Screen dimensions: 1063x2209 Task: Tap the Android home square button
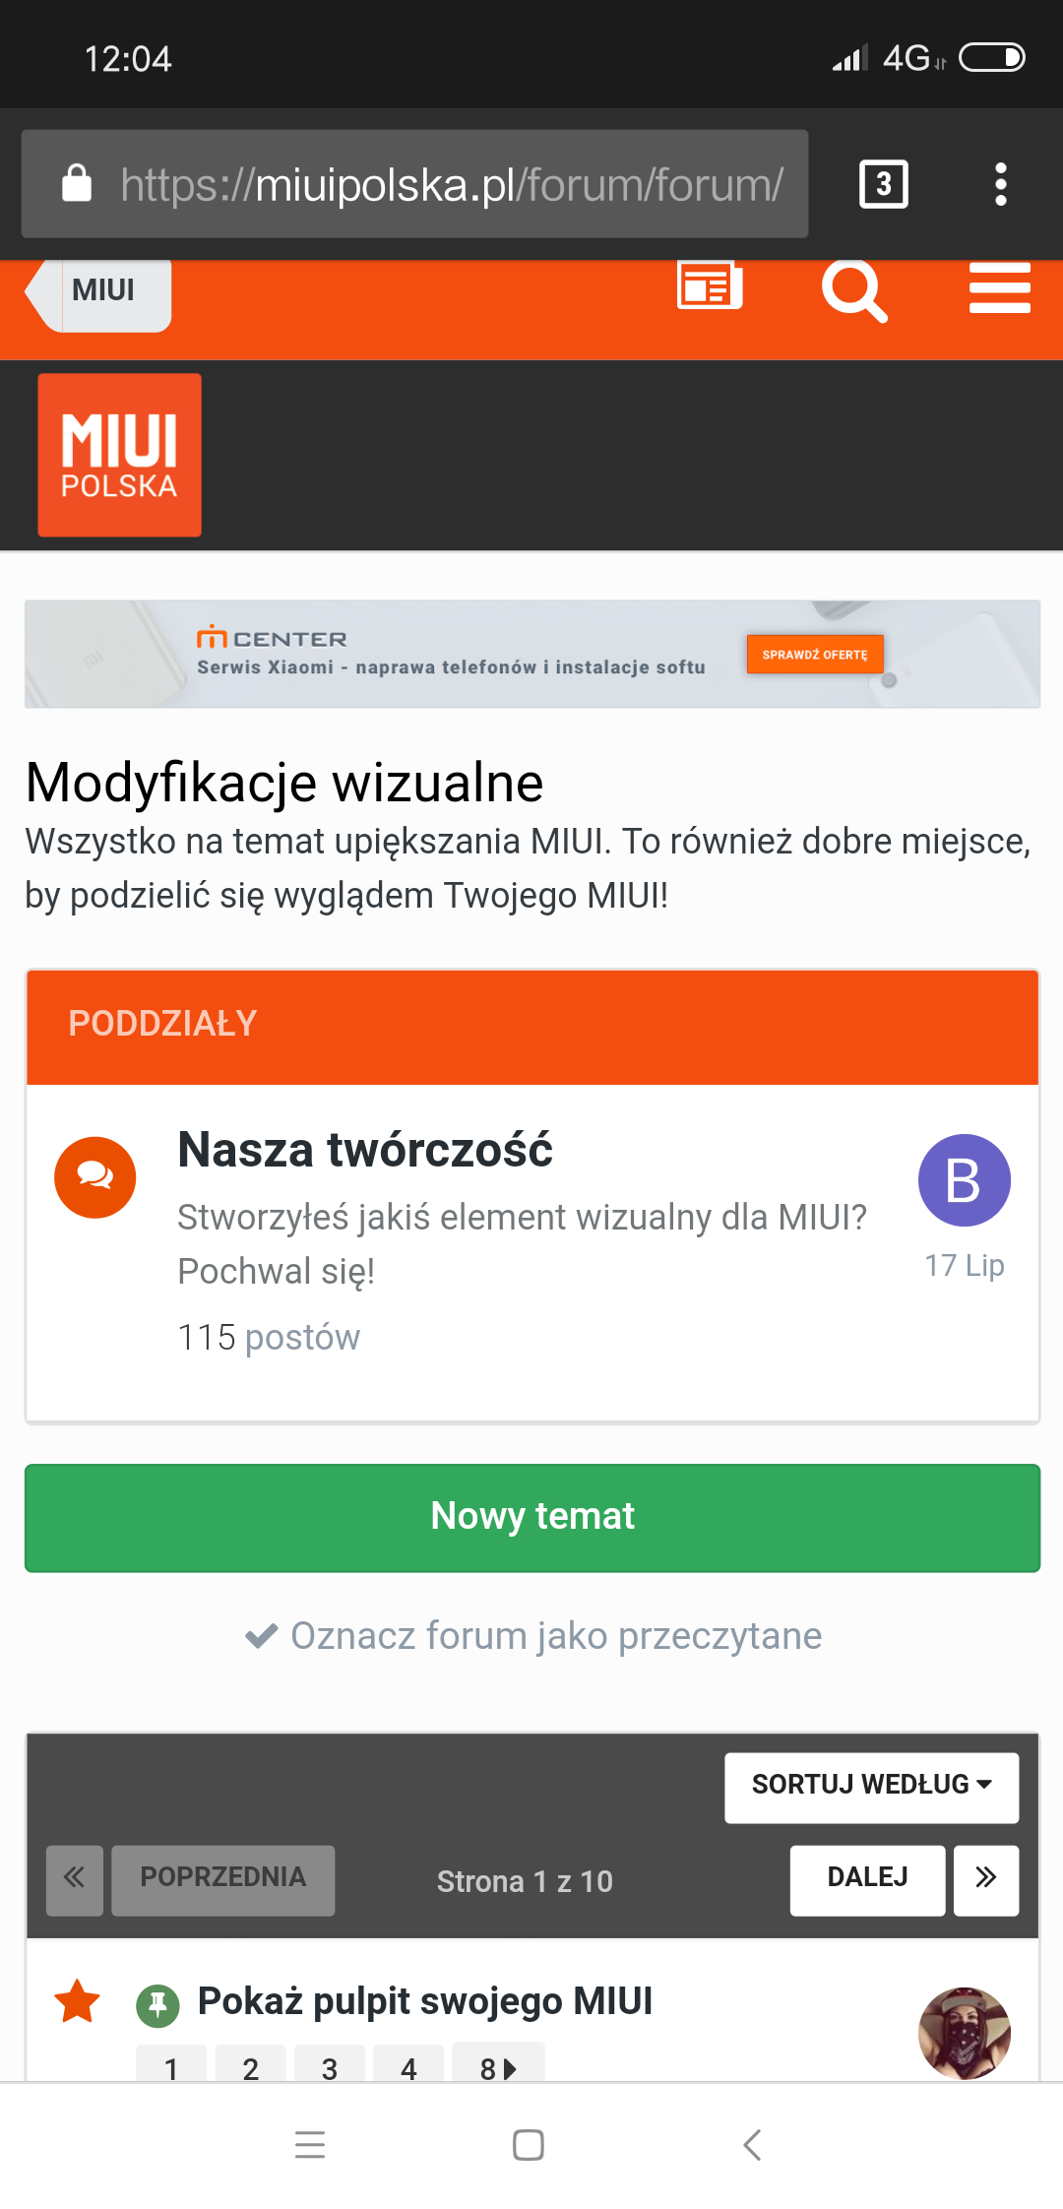pyautogui.click(x=529, y=2144)
